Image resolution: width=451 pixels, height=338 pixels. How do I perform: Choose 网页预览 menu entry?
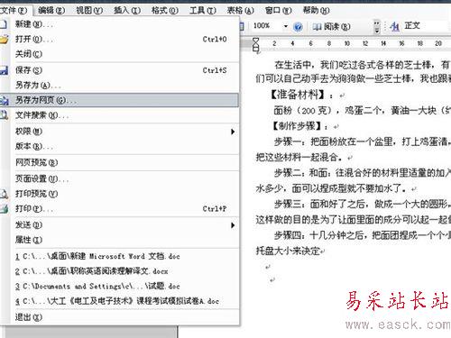click(120, 162)
